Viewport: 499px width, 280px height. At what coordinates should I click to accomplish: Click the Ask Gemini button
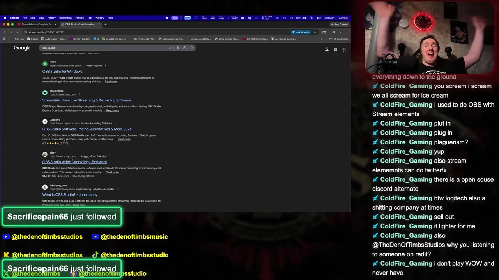(x=339, y=24)
